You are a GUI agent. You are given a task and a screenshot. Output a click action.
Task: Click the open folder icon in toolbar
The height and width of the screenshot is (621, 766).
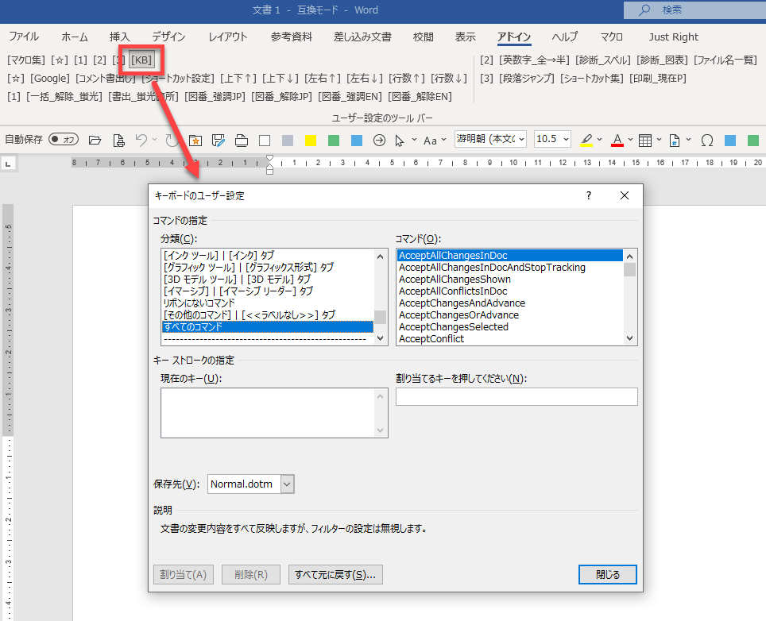click(x=95, y=140)
